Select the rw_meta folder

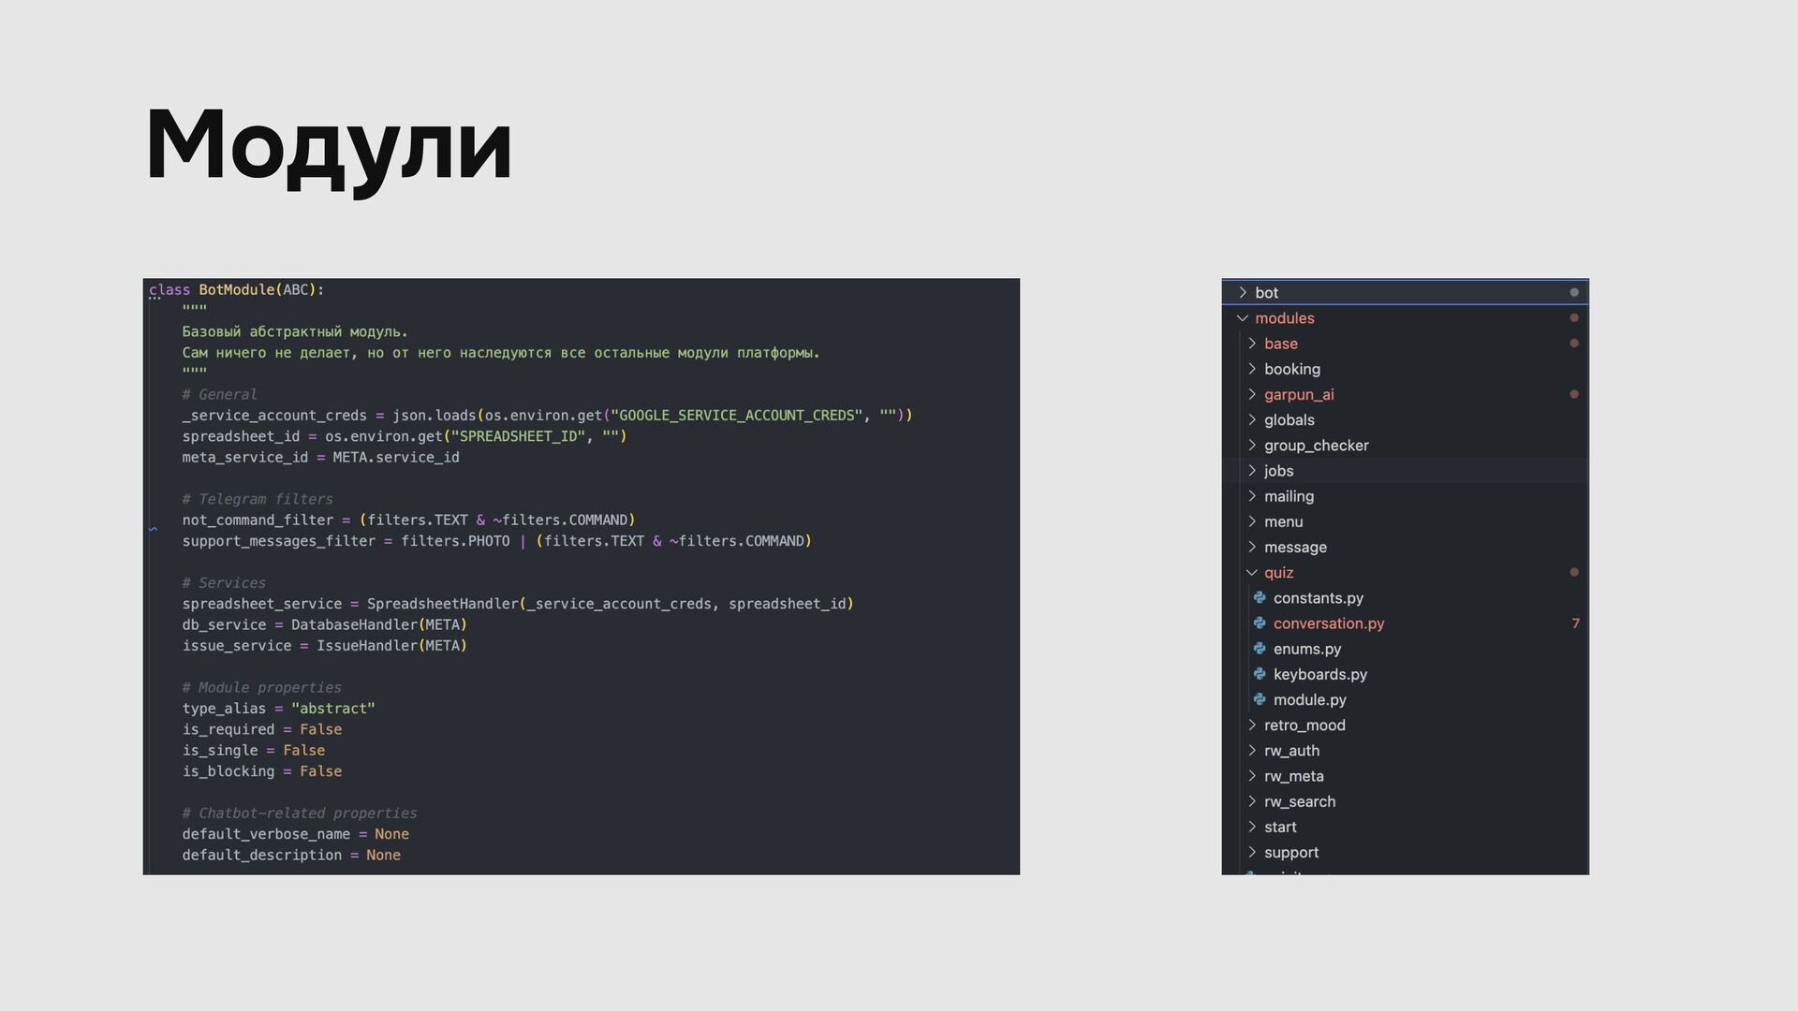1293,776
